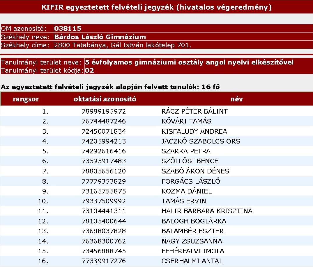The height and width of the screenshot is (267, 313).
Task: Click the 'Tanulmányi terület neve' value text
Action: 189,62
